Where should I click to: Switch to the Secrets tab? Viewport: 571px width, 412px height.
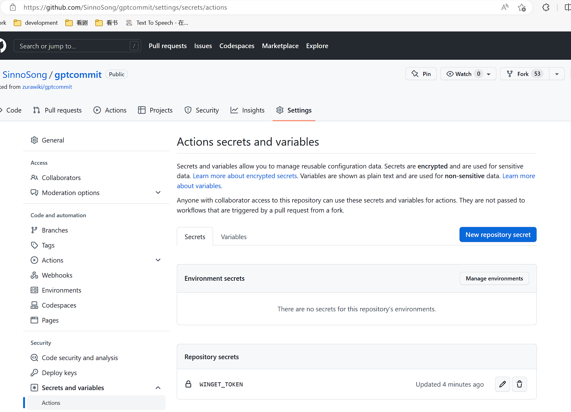[195, 237]
